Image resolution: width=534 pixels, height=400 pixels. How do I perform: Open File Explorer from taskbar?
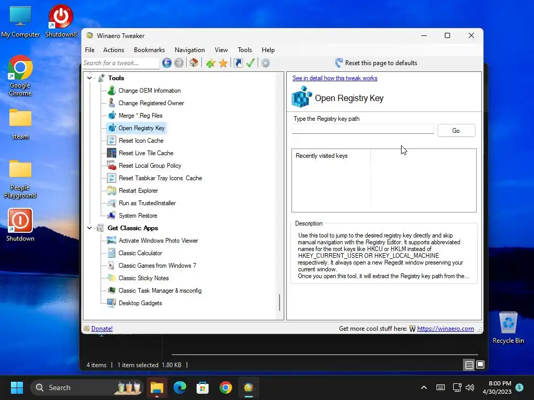coord(157,387)
